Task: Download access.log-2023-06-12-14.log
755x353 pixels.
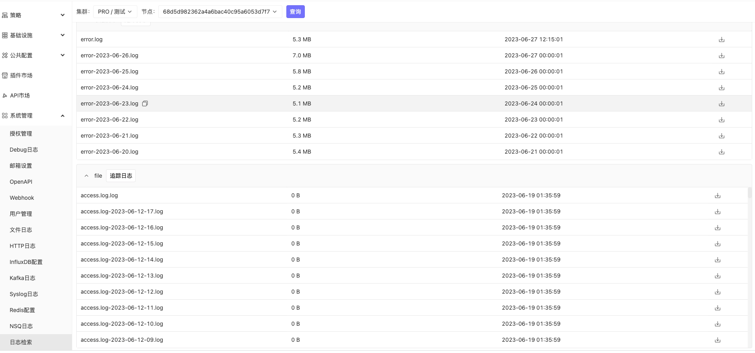Action: [x=717, y=260]
